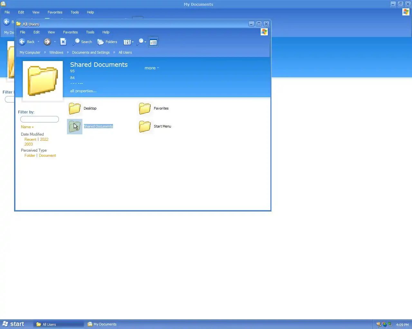Open Help menu in All Users window
The width and height of the screenshot is (412, 329).
point(106,32)
